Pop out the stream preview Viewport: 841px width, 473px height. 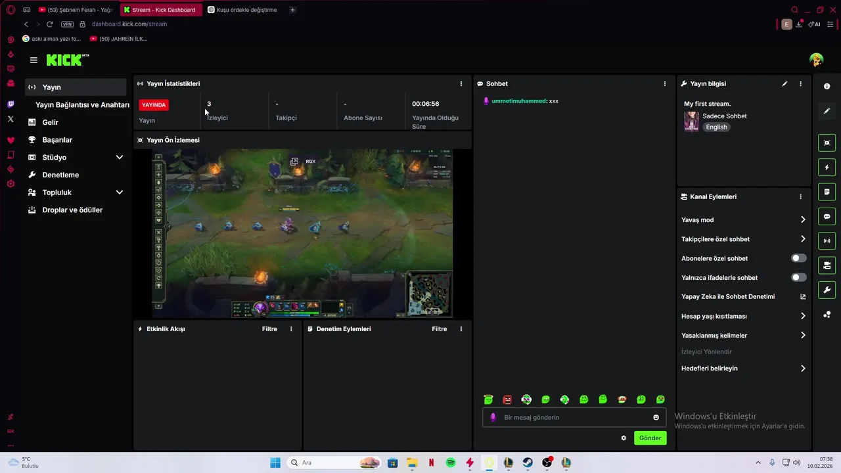(x=294, y=161)
